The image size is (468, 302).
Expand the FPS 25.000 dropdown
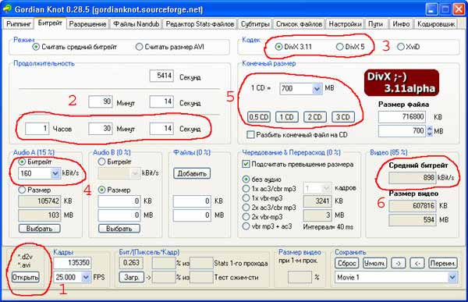click(x=86, y=277)
